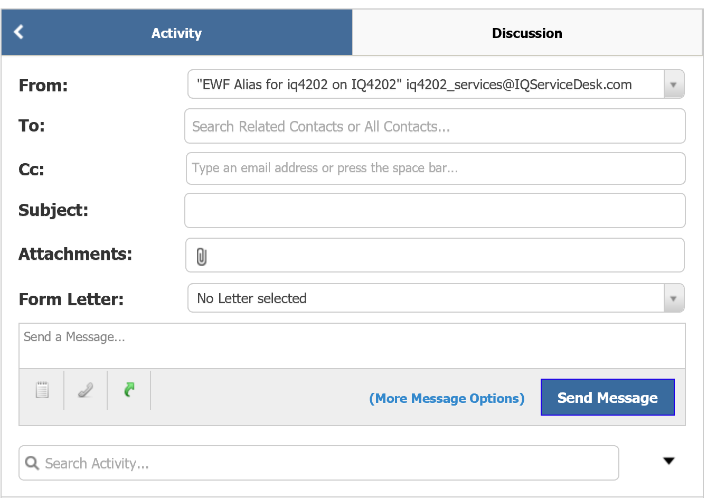
Task: Click inside the Send a Message box
Action: pos(352,346)
